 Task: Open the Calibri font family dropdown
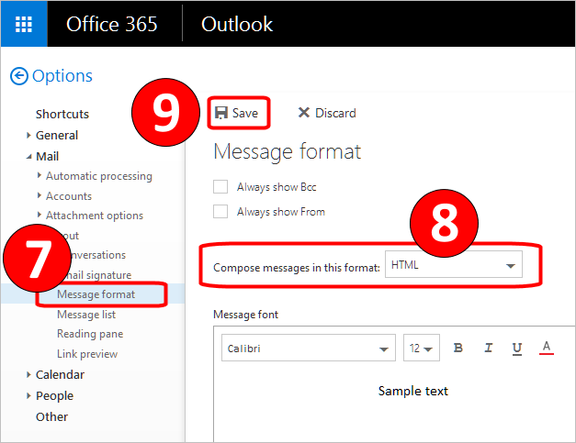pos(309,348)
